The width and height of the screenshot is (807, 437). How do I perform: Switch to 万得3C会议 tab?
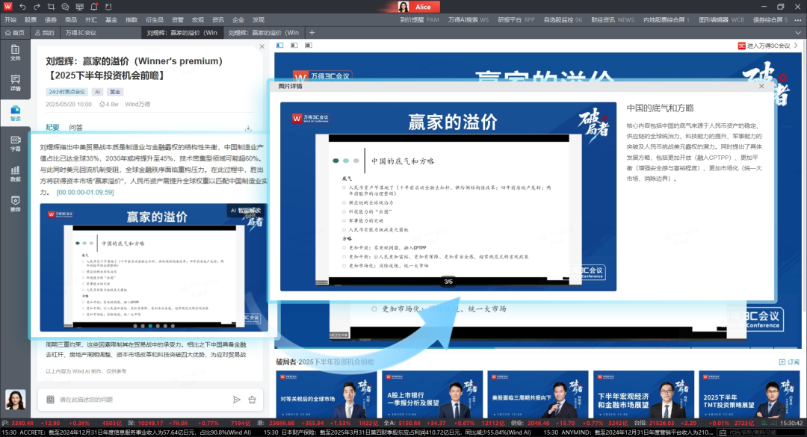coord(81,32)
